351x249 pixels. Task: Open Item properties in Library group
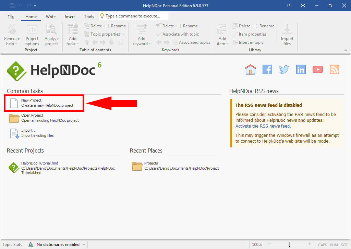(250, 34)
